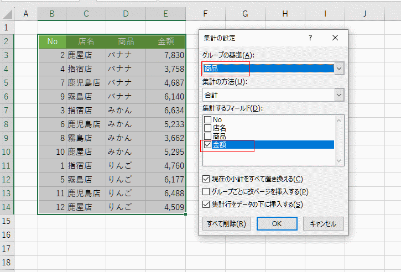Click cell with amount 6,634
This screenshot has width=401, height=272.
tap(166, 111)
